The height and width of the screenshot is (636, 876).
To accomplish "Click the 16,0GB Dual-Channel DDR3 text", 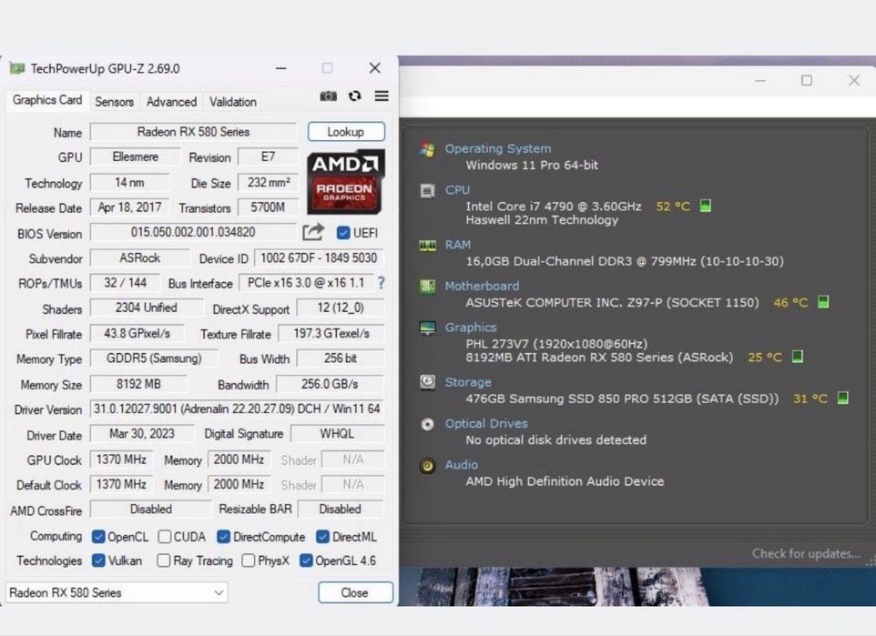I will 625,261.
